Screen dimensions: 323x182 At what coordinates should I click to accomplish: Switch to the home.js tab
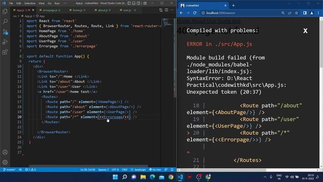(77, 10)
